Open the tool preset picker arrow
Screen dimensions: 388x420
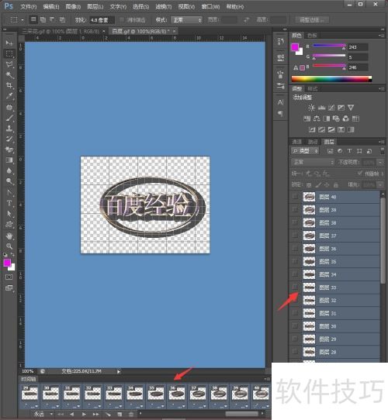click(x=23, y=20)
